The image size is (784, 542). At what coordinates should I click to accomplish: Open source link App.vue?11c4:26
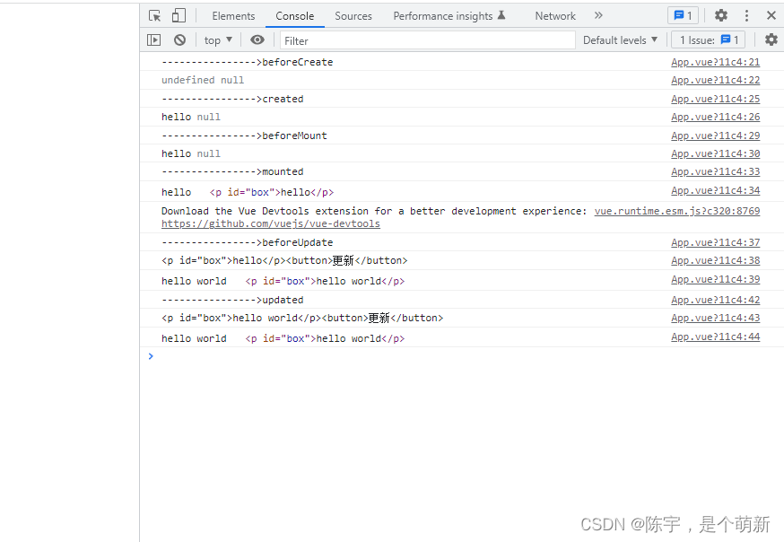(716, 117)
